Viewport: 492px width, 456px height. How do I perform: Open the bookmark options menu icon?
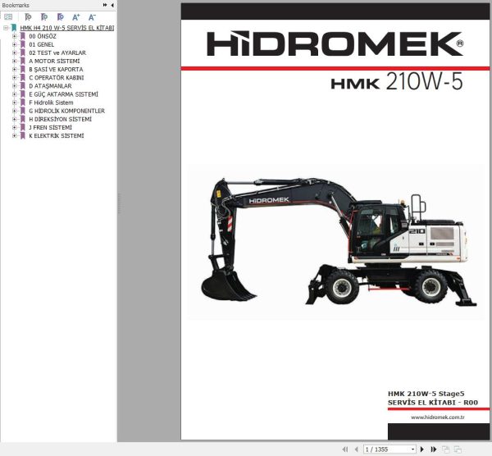pyautogui.click(x=8, y=17)
